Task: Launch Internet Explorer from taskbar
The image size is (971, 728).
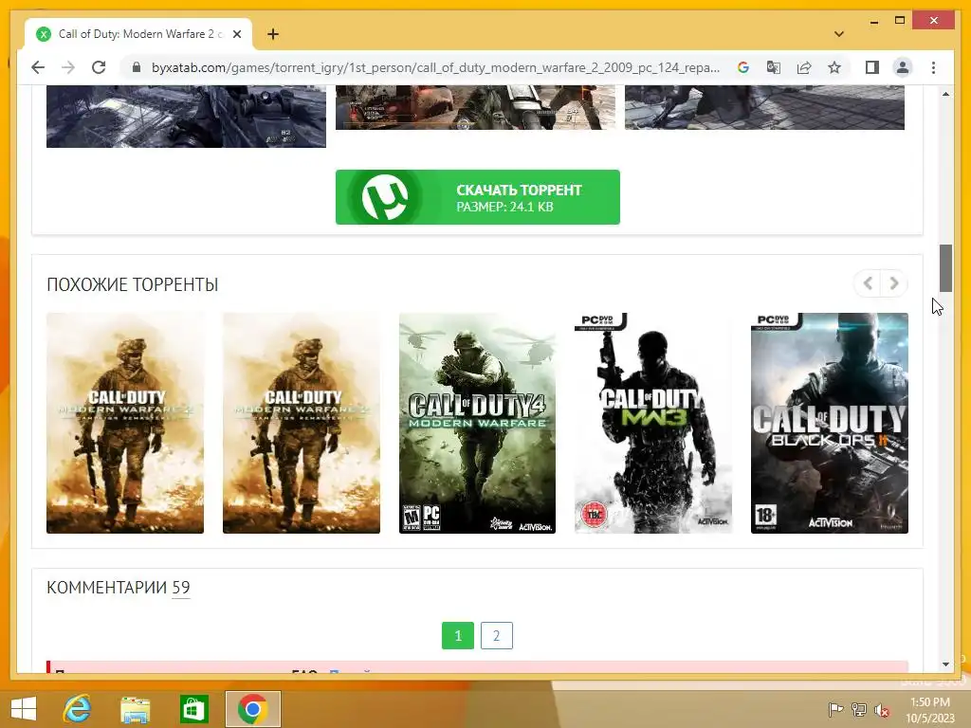Action: point(78,709)
